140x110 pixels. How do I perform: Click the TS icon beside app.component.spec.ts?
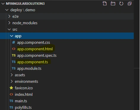point(14,55)
